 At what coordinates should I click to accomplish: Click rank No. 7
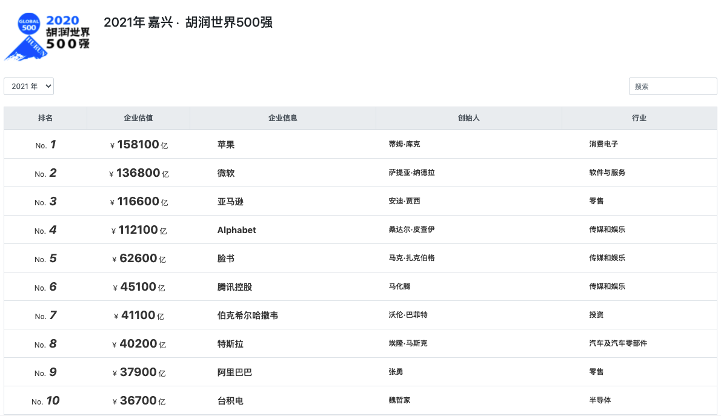(45, 316)
